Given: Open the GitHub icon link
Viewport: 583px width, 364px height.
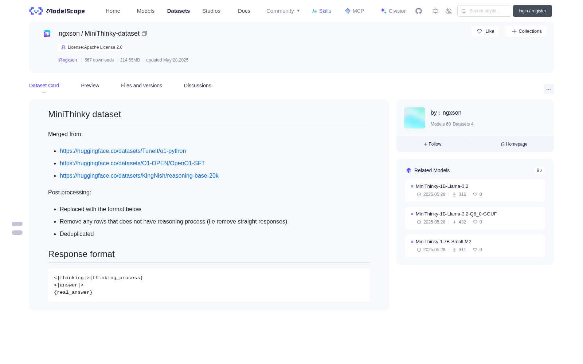Looking at the screenshot, I should (x=419, y=11).
